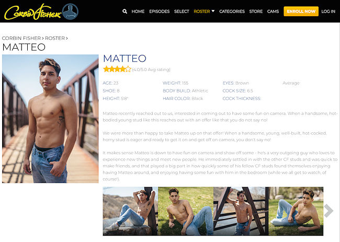Follow the Roster breadcrumb link
The width and height of the screenshot is (340, 242).
click(55, 38)
